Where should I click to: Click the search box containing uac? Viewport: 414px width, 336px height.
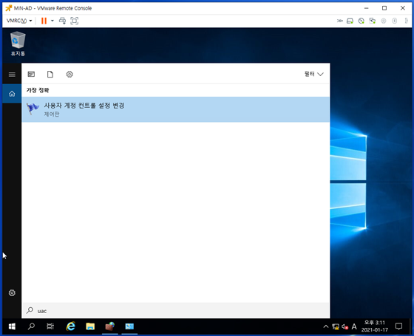coord(176,310)
